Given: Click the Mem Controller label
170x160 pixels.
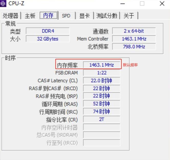Looking at the screenshot, I should (93, 39).
